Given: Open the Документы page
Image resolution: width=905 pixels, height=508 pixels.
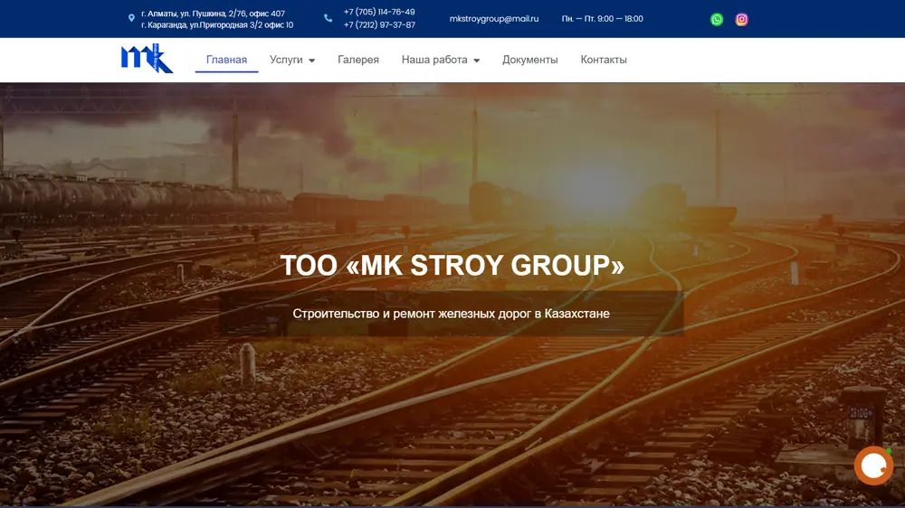Looking at the screenshot, I should pos(529,60).
